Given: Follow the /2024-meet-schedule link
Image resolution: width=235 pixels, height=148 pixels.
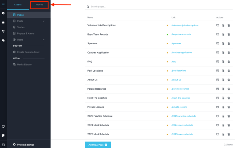Looking at the screenshot, I should (182, 125).
